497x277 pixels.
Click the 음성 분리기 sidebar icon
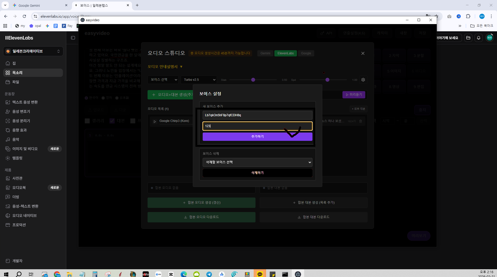pos(8,121)
